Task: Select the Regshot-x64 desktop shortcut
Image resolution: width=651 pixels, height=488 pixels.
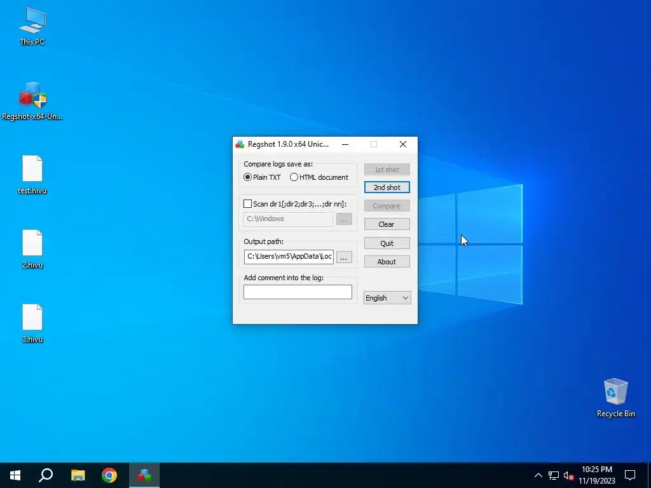Action: coord(32,101)
